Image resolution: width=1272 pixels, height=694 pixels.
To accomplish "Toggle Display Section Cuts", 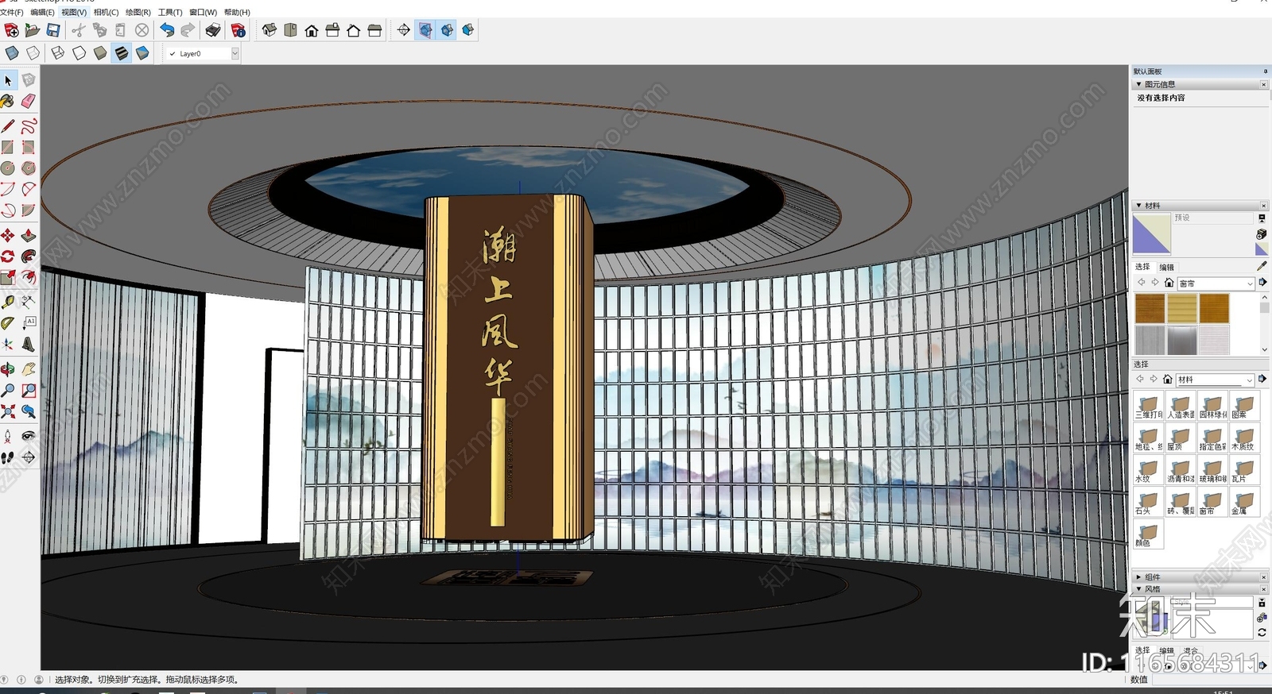I will tap(447, 30).
